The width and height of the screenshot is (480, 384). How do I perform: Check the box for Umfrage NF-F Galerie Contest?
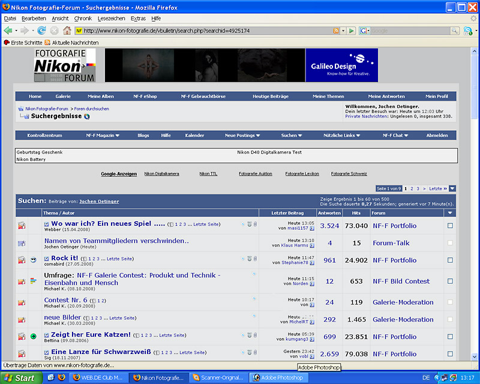pyautogui.click(x=450, y=281)
